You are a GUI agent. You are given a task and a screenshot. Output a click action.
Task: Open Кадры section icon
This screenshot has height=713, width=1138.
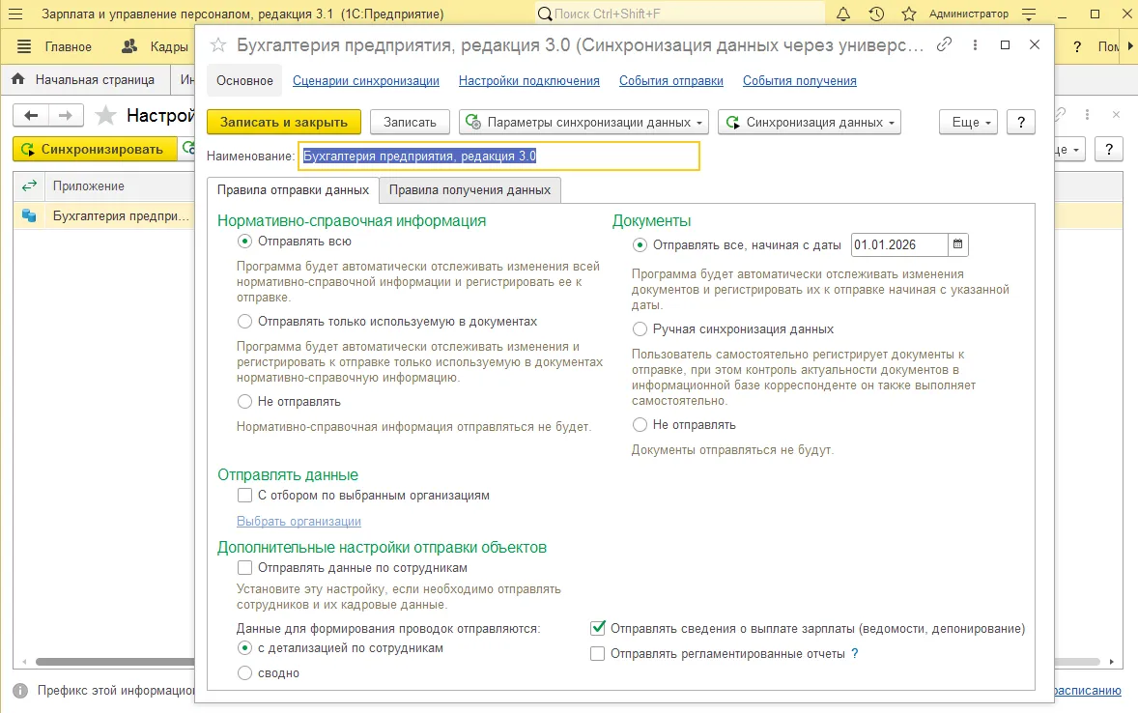pyautogui.click(x=129, y=46)
